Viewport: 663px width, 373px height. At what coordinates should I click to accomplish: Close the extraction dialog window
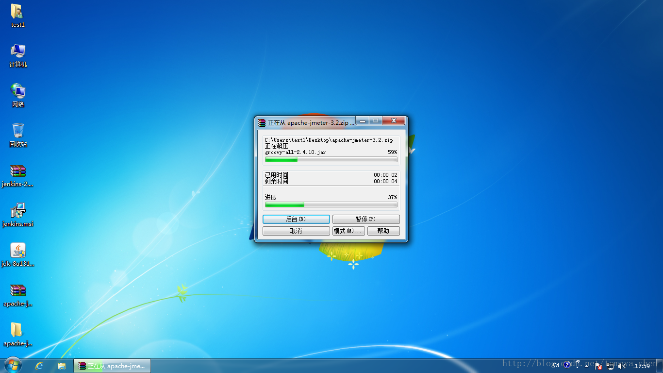pyautogui.click(x=394, y=120)
